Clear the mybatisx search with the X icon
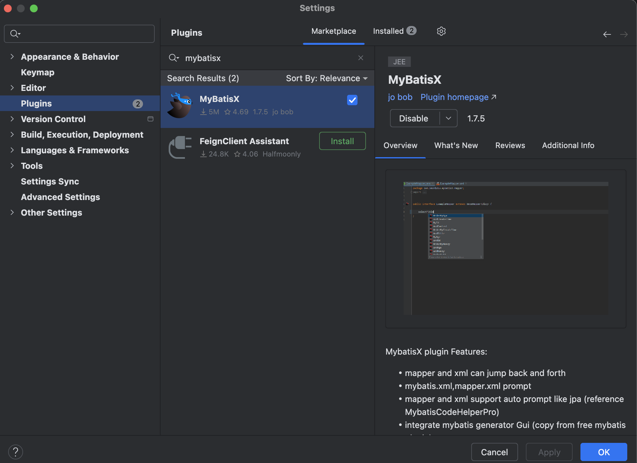The image size is (637, 463). [360, 58]
